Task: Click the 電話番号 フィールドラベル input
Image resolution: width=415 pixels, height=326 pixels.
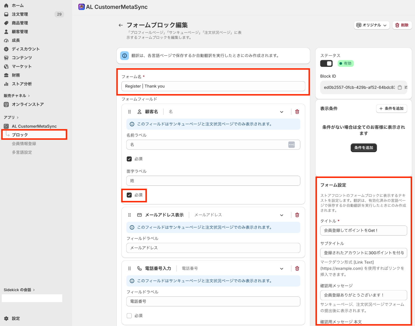Action: click(x=213, y=301)
